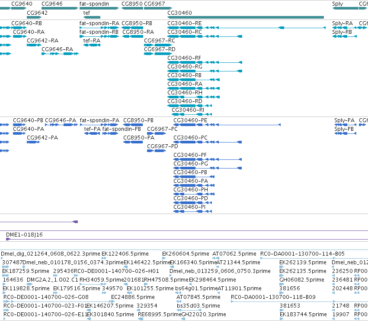Select protein tef-PA
368x321 pixels.
pyautogui.click(x=92, y=129)
